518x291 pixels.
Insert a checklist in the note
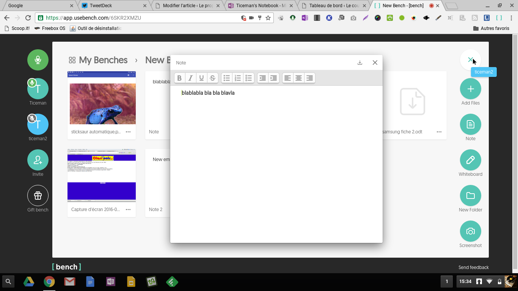249,78
